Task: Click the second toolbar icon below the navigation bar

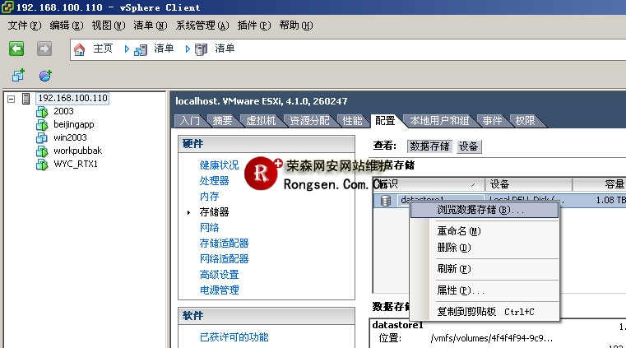Action: [x=45, y=76]
